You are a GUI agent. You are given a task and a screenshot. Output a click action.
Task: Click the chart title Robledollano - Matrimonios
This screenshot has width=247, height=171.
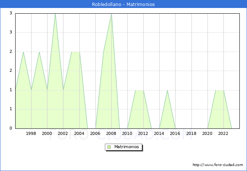(123, 4)
